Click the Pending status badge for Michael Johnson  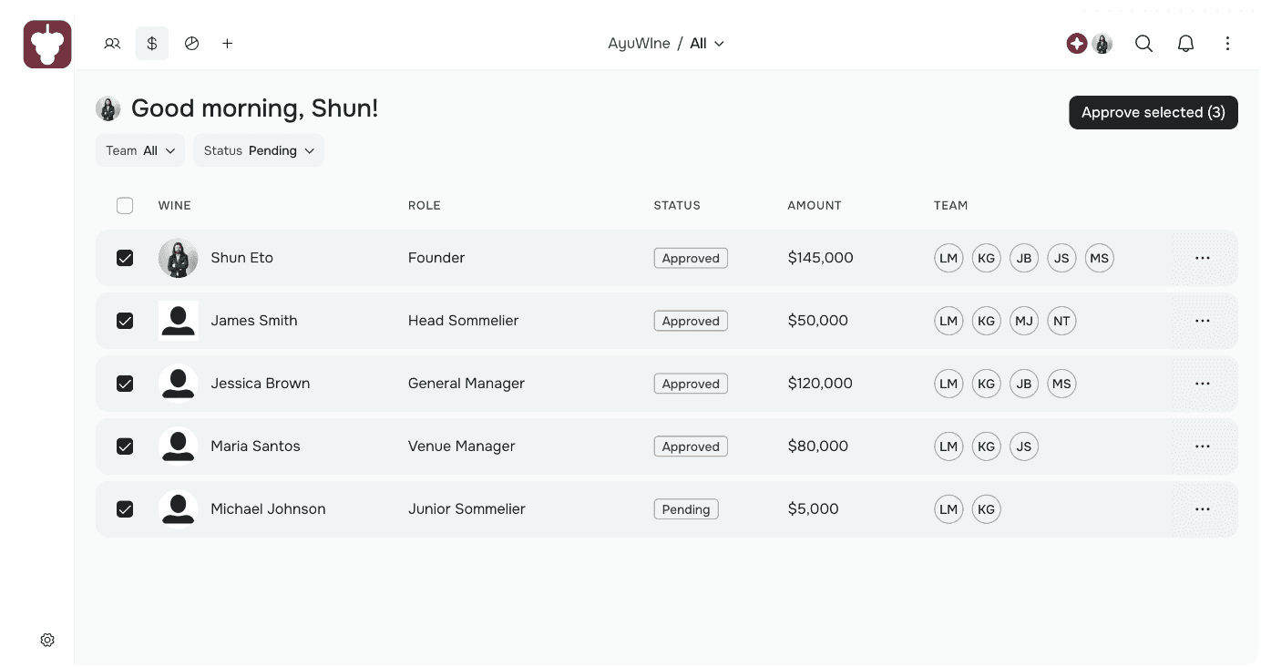coord(686,509)
